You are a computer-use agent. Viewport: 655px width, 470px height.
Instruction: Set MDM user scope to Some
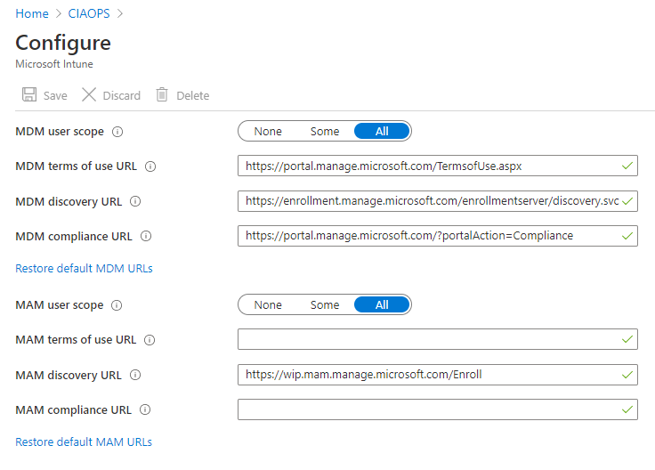coord(325,132)
